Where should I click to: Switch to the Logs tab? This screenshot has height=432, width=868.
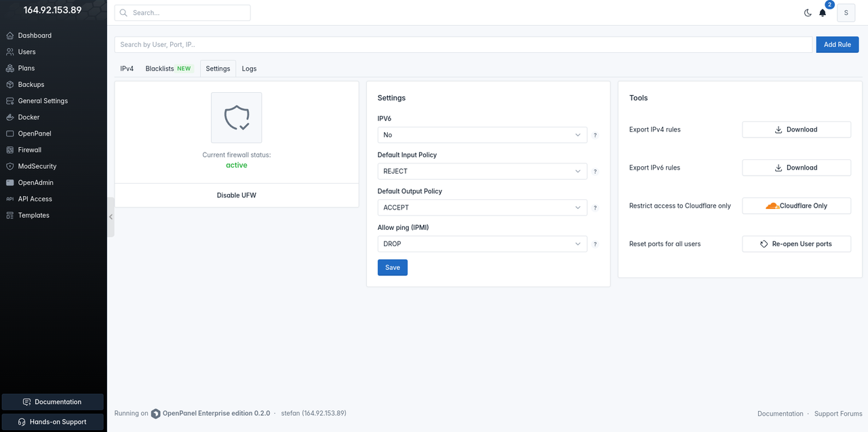[249, 68]
